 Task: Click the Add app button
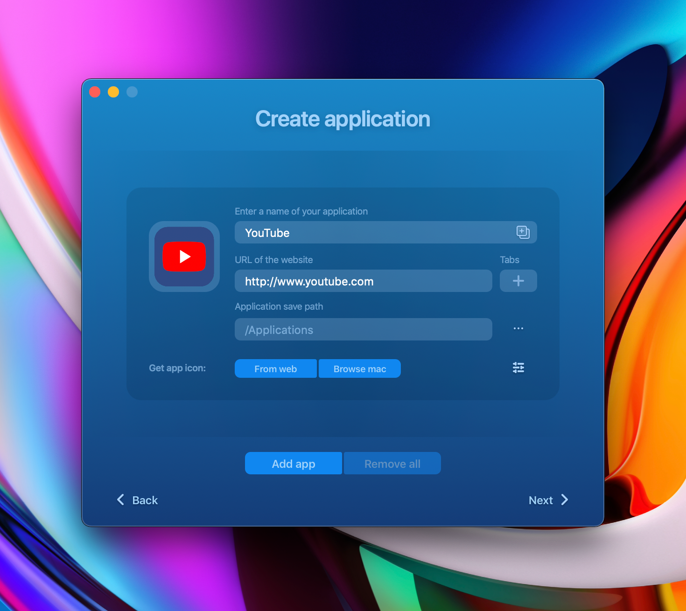point(294,463)
